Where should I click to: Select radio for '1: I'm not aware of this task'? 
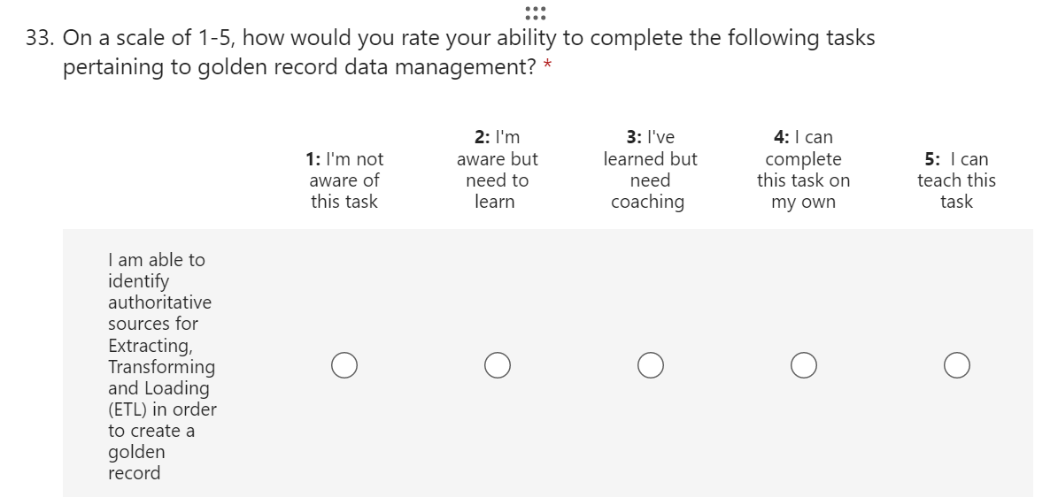(344, 365)
